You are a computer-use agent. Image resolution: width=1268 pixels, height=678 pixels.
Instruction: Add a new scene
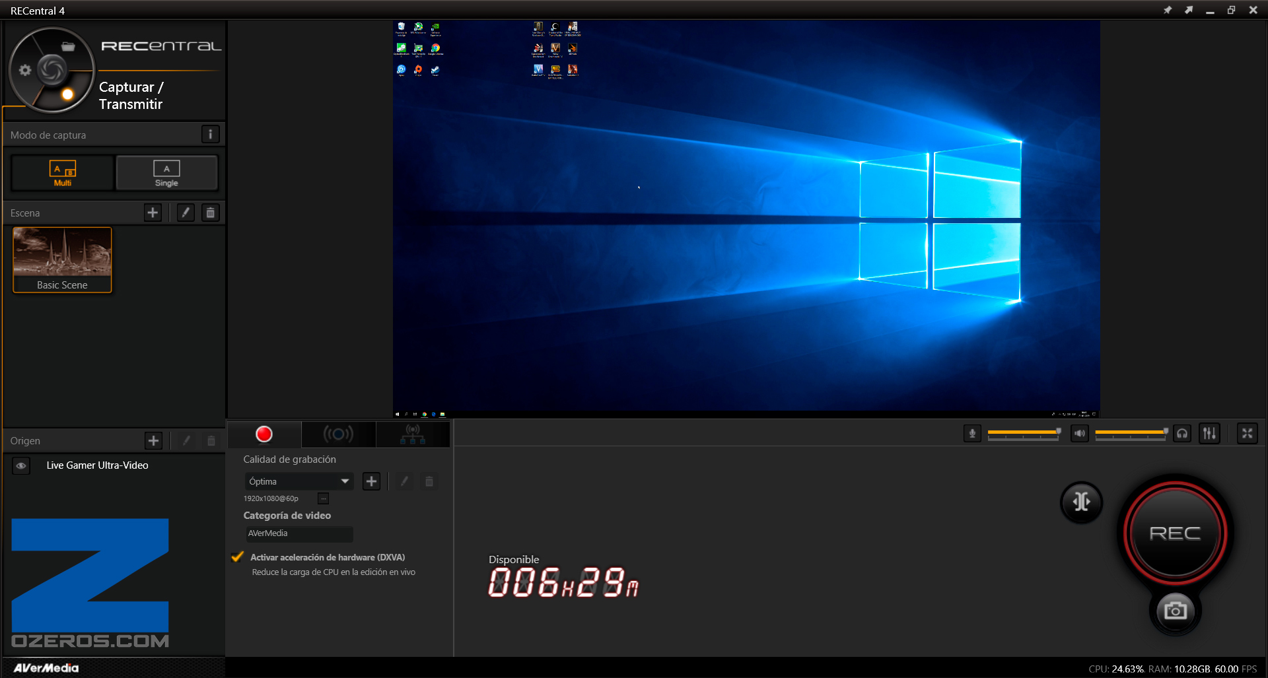(153, 213)
